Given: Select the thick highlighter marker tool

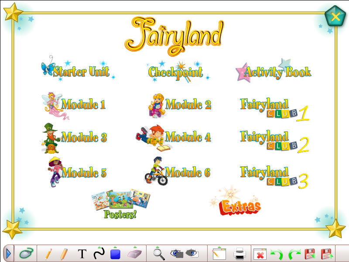Looking at the screenshot, I should [64, 253].
